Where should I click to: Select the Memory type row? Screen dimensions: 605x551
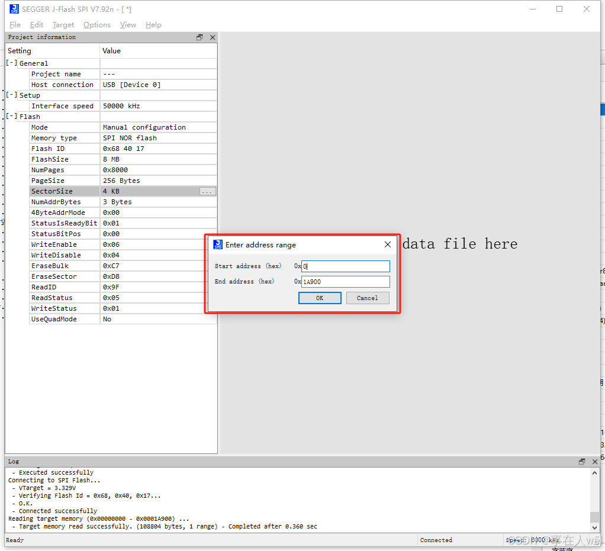pyautogui.click(x=123, y=138)
